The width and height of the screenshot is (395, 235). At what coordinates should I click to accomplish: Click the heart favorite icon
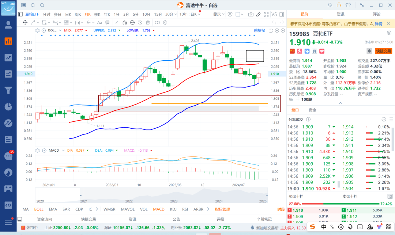pyautogui.click(x=322, y=51)
